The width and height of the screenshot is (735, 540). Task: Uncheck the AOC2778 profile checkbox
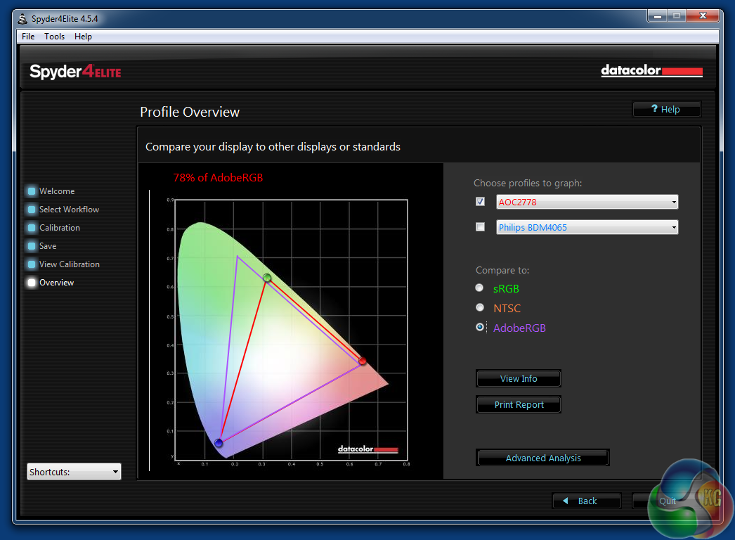[x=481, y=202]
